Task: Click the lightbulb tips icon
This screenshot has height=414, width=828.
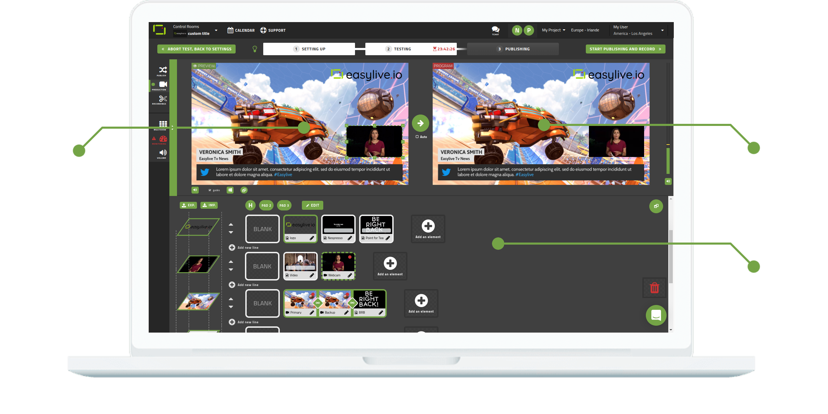Action: click(255, 49)
